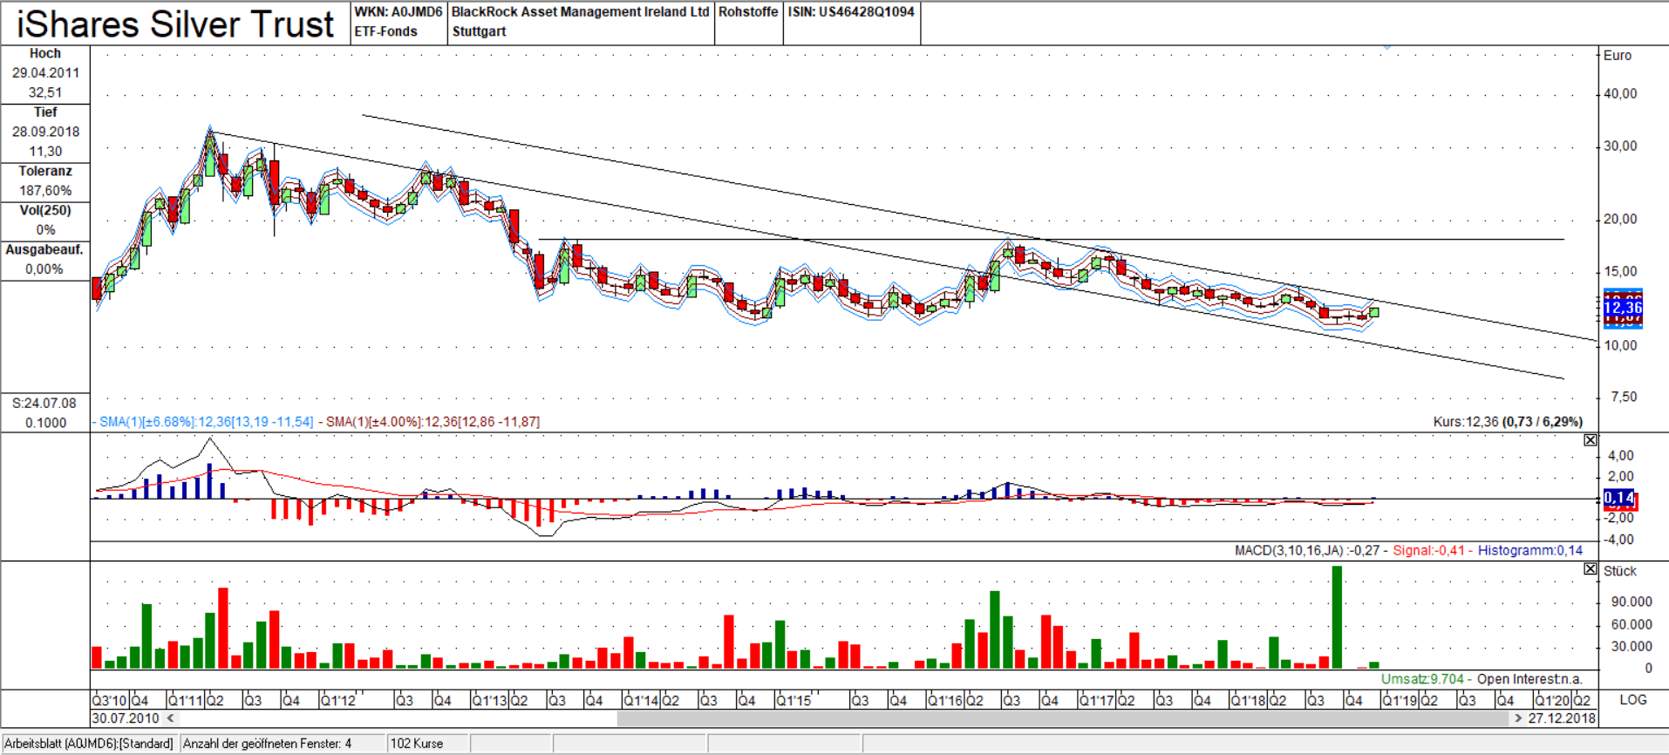Click the green Umsatz:9.704 legend
This screenshot has width=1669, height=755.
(x=1422, y=679)
